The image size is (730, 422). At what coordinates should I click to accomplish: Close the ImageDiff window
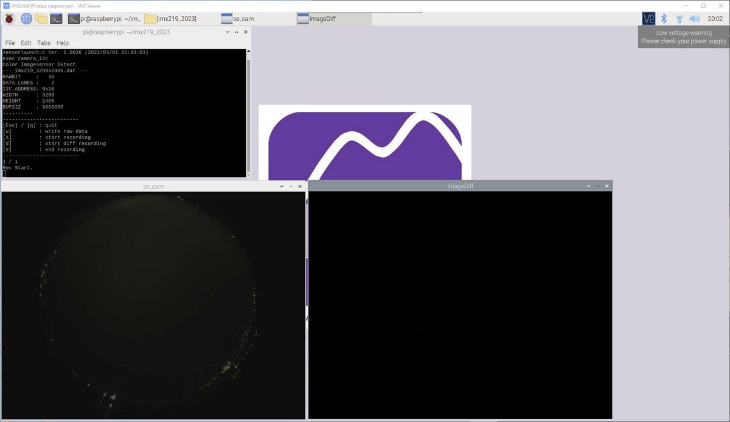(608, 186)
